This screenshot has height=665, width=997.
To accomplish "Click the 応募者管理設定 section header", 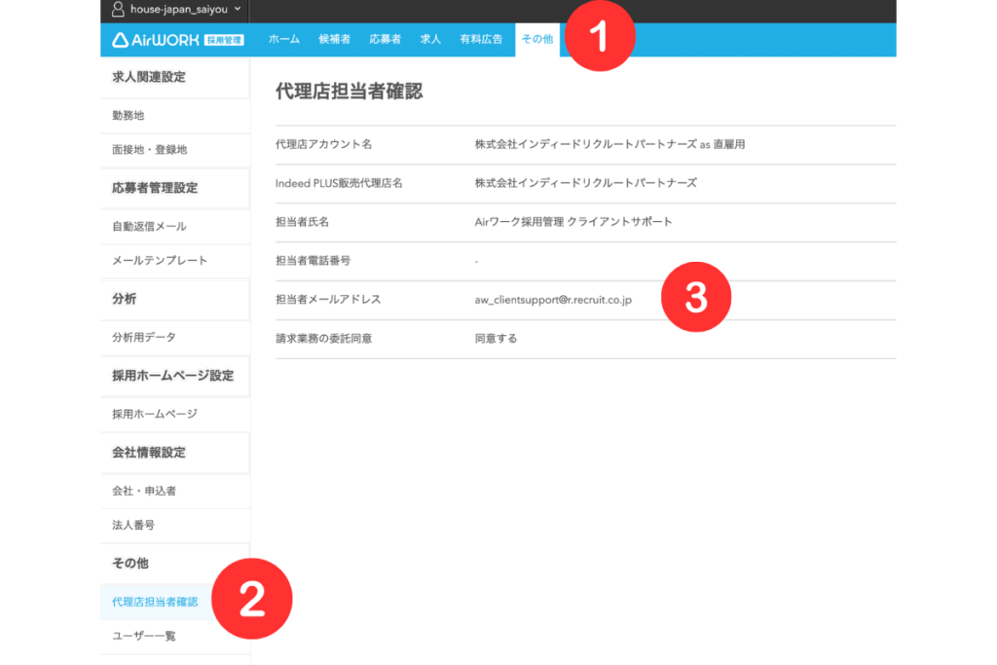I will coord(155,188).
